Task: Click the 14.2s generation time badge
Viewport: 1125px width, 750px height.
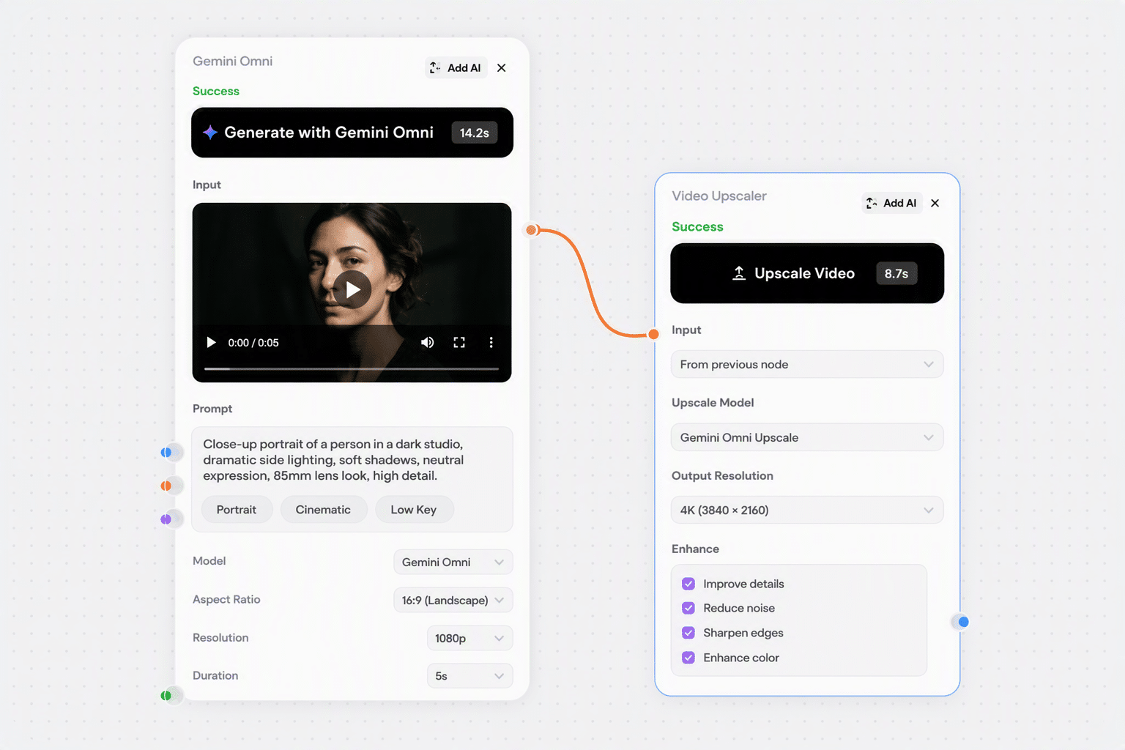Action: coord(475,133)
